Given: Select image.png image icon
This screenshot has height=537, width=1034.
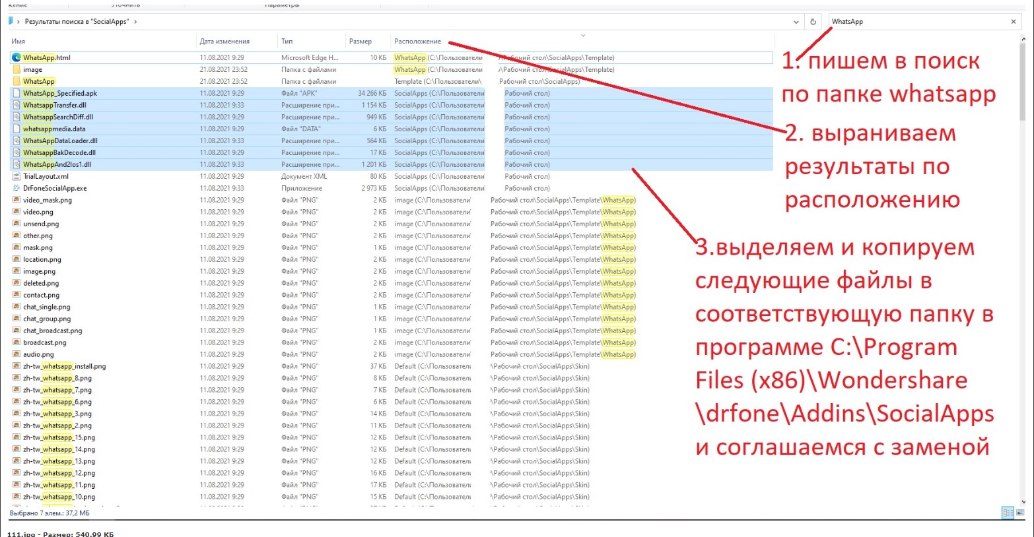Looking at the screenshot, I should 17,271.
